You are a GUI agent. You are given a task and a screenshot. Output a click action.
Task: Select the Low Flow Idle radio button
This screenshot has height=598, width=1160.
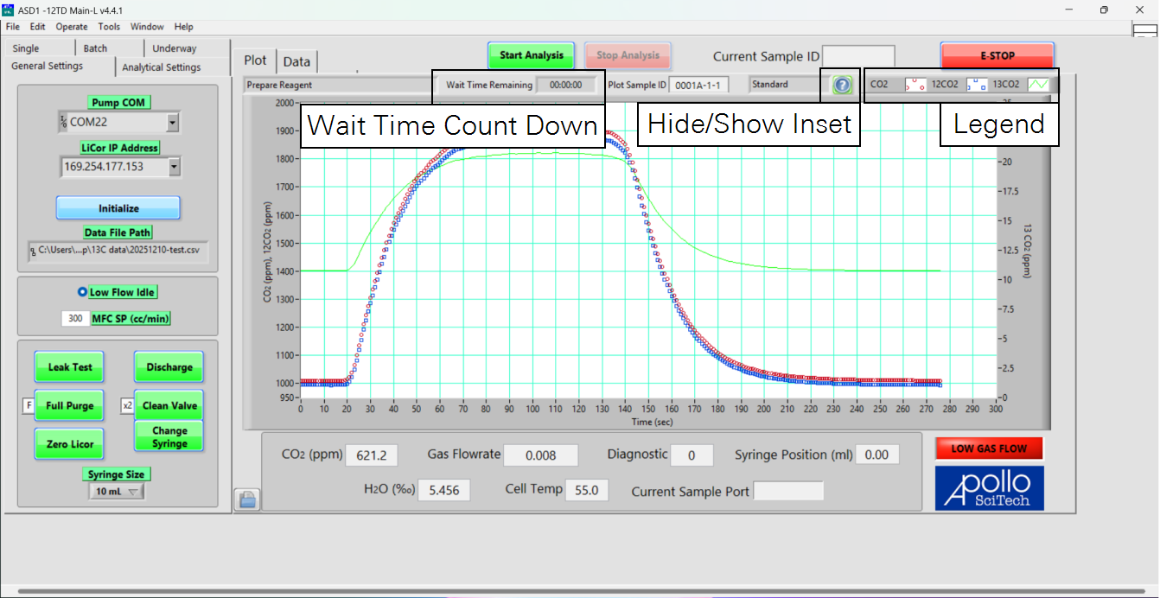coord(83,292)
